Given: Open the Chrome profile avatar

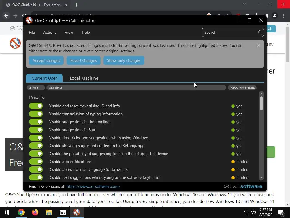Looking at the screenshot, I should tap(275, 16).
